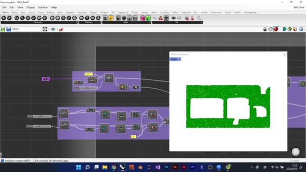The width and height of the screenshot is (306, 172).
Task: Click the yellow panel above the top group
Action: pos(88,74)
